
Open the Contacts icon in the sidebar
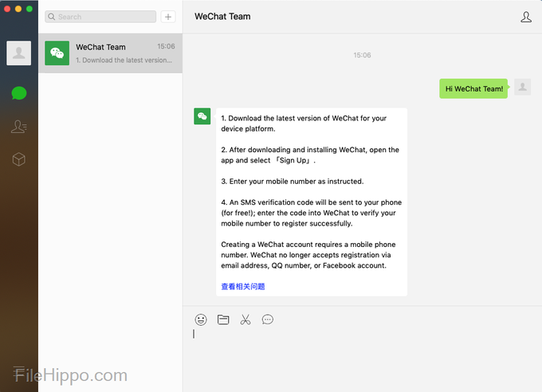pos(18,127)
